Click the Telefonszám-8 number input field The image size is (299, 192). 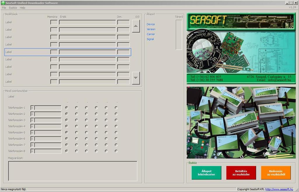click(x=48, y=151)
